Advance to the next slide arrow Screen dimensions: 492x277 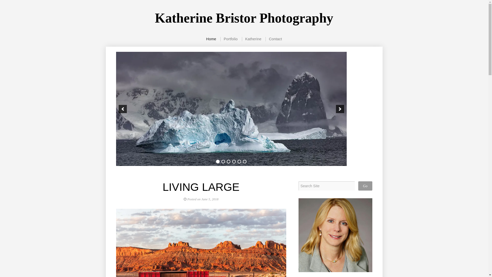[x=340, y=109]
